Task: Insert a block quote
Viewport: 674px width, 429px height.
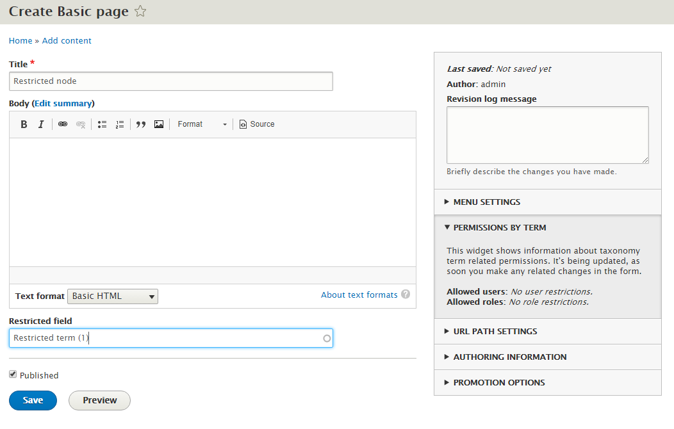Action: 140,124
